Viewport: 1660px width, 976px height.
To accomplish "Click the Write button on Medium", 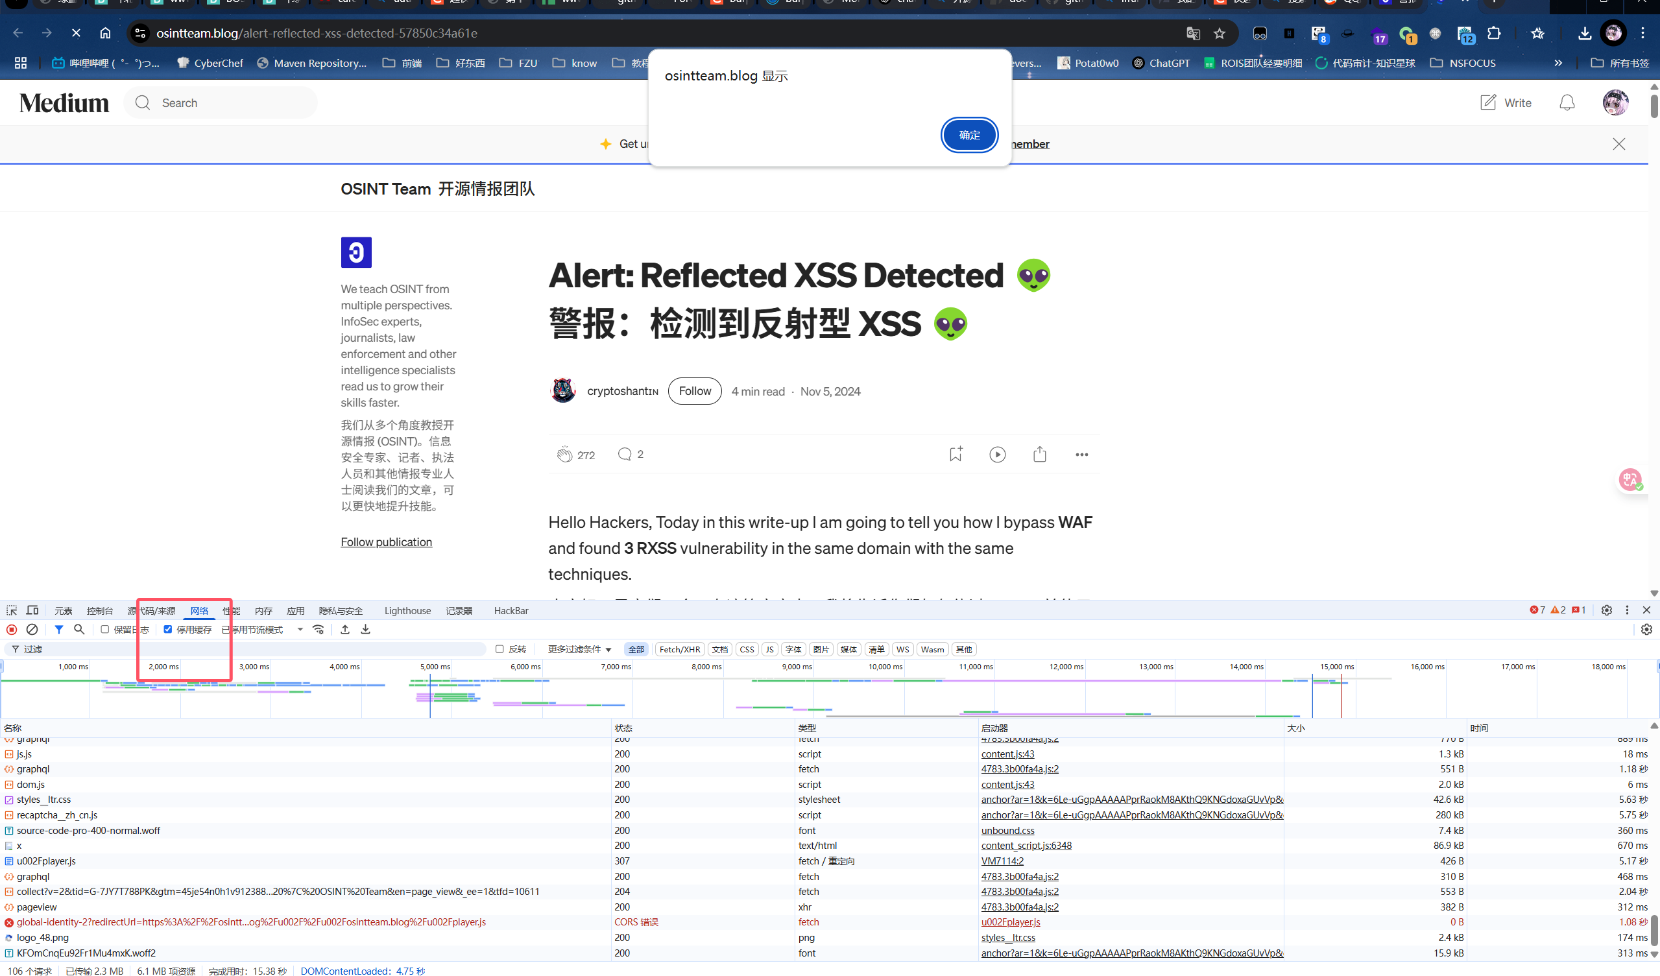I will click(1506, 102).
